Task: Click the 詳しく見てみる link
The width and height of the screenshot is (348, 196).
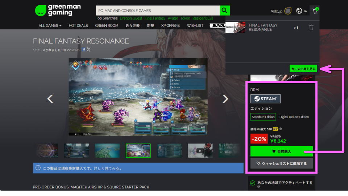Action: click(107, 168)
